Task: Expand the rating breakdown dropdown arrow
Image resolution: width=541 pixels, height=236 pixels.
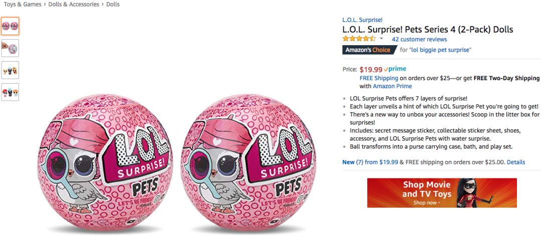Action: click(x=381, y=39)
